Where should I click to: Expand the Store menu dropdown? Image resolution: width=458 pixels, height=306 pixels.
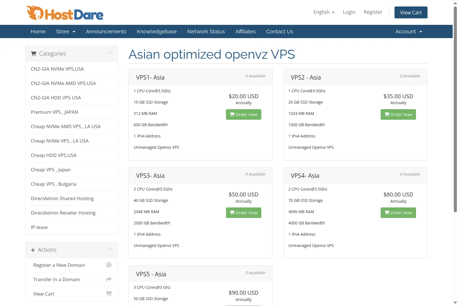[x=66, y=32]
